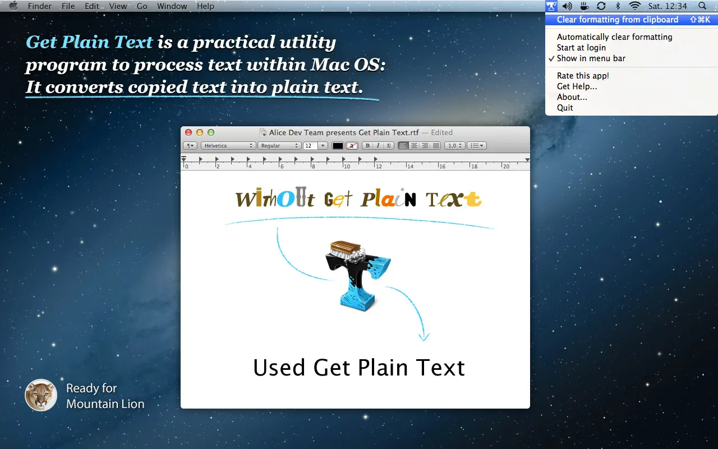Apply italic formatting to text
The height and width of the screenshot is (449, 718).
tap(378, 145)
